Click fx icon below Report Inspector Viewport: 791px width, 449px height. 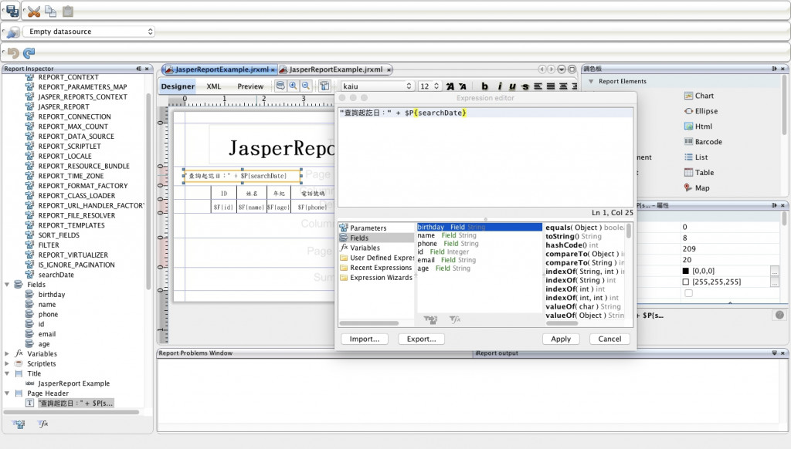pos(43,424)
